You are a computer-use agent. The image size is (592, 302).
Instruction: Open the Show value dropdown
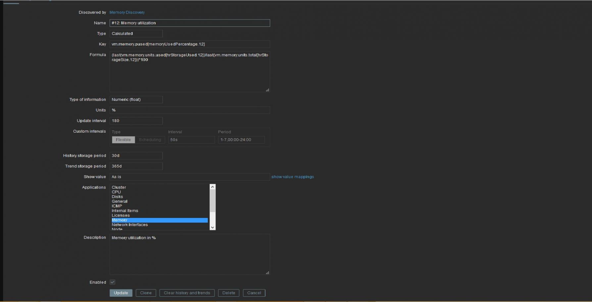point(190,177)
